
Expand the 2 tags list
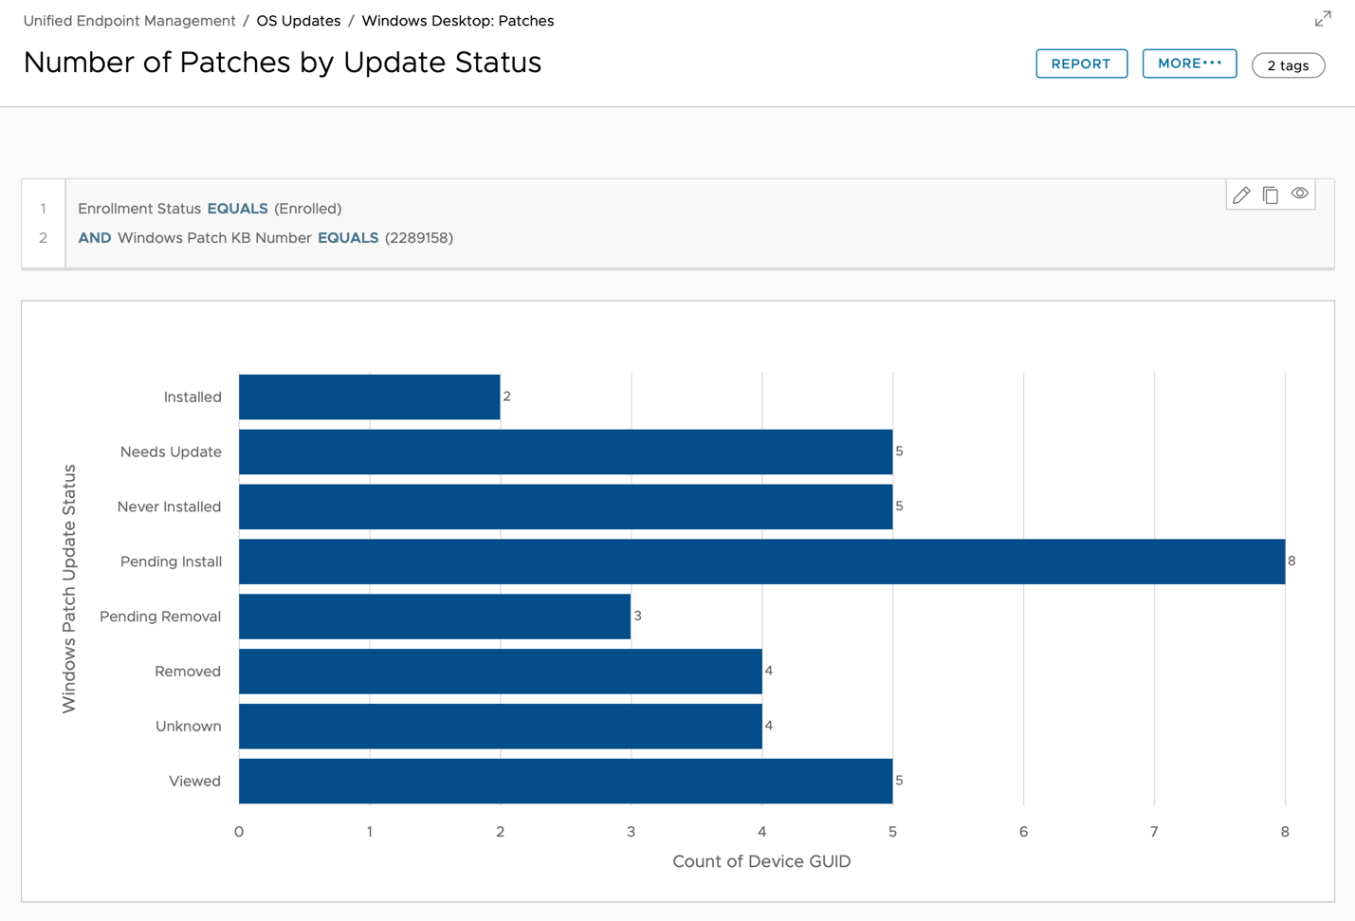click(1288, 65)
